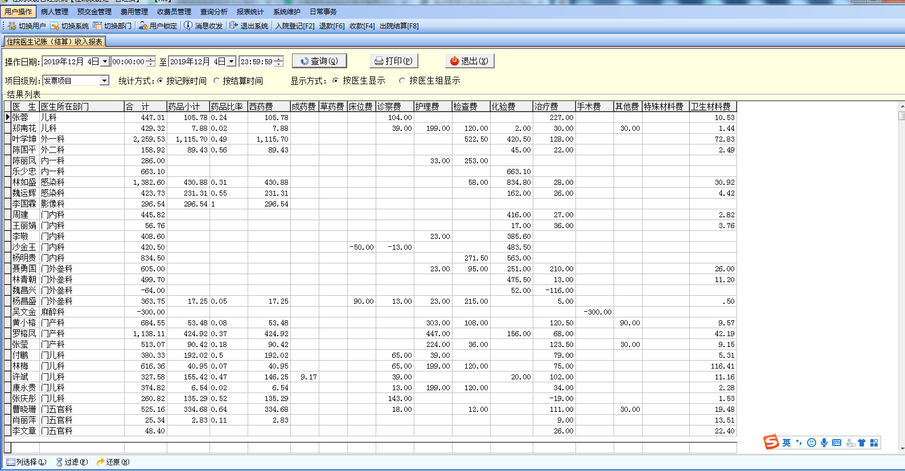The height and width of the screenshot is (471, 905).
Task: Click 列选择(L) column selection icon
Action: (x=11, y=462)
